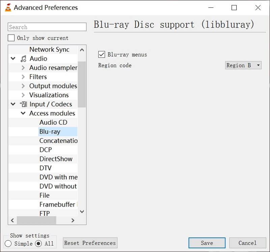Select the All settings radio button
This screenshot has height=252, width=270.
[x=38, y=244]
